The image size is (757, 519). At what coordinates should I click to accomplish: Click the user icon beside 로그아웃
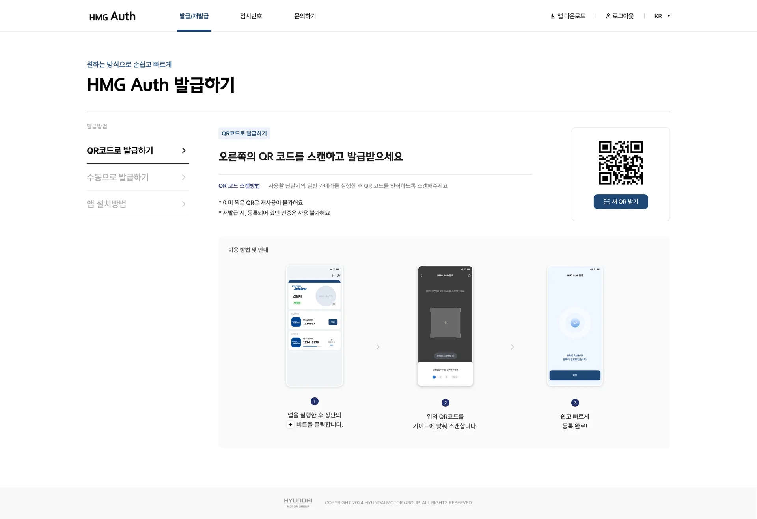(x=608, y=16)
